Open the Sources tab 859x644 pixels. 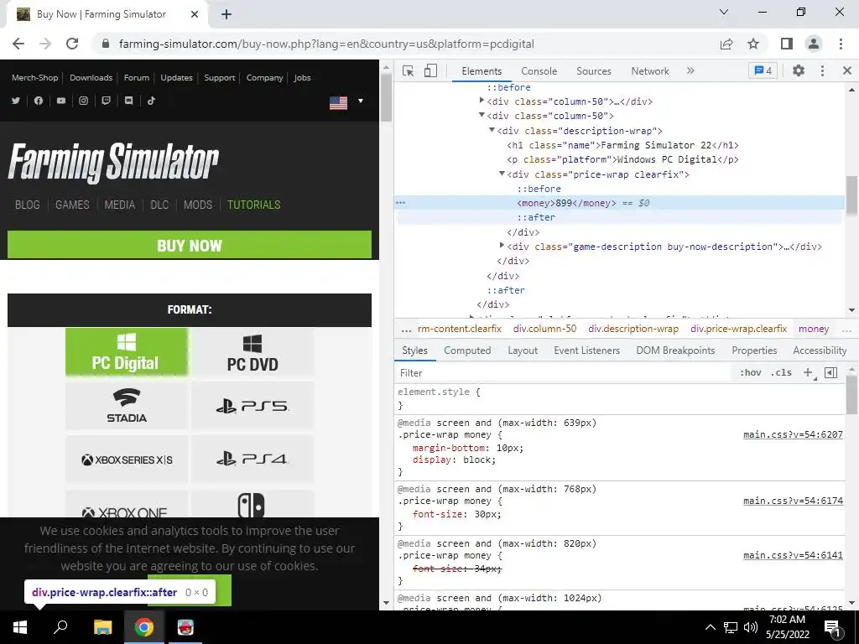(x=593, y=71)
